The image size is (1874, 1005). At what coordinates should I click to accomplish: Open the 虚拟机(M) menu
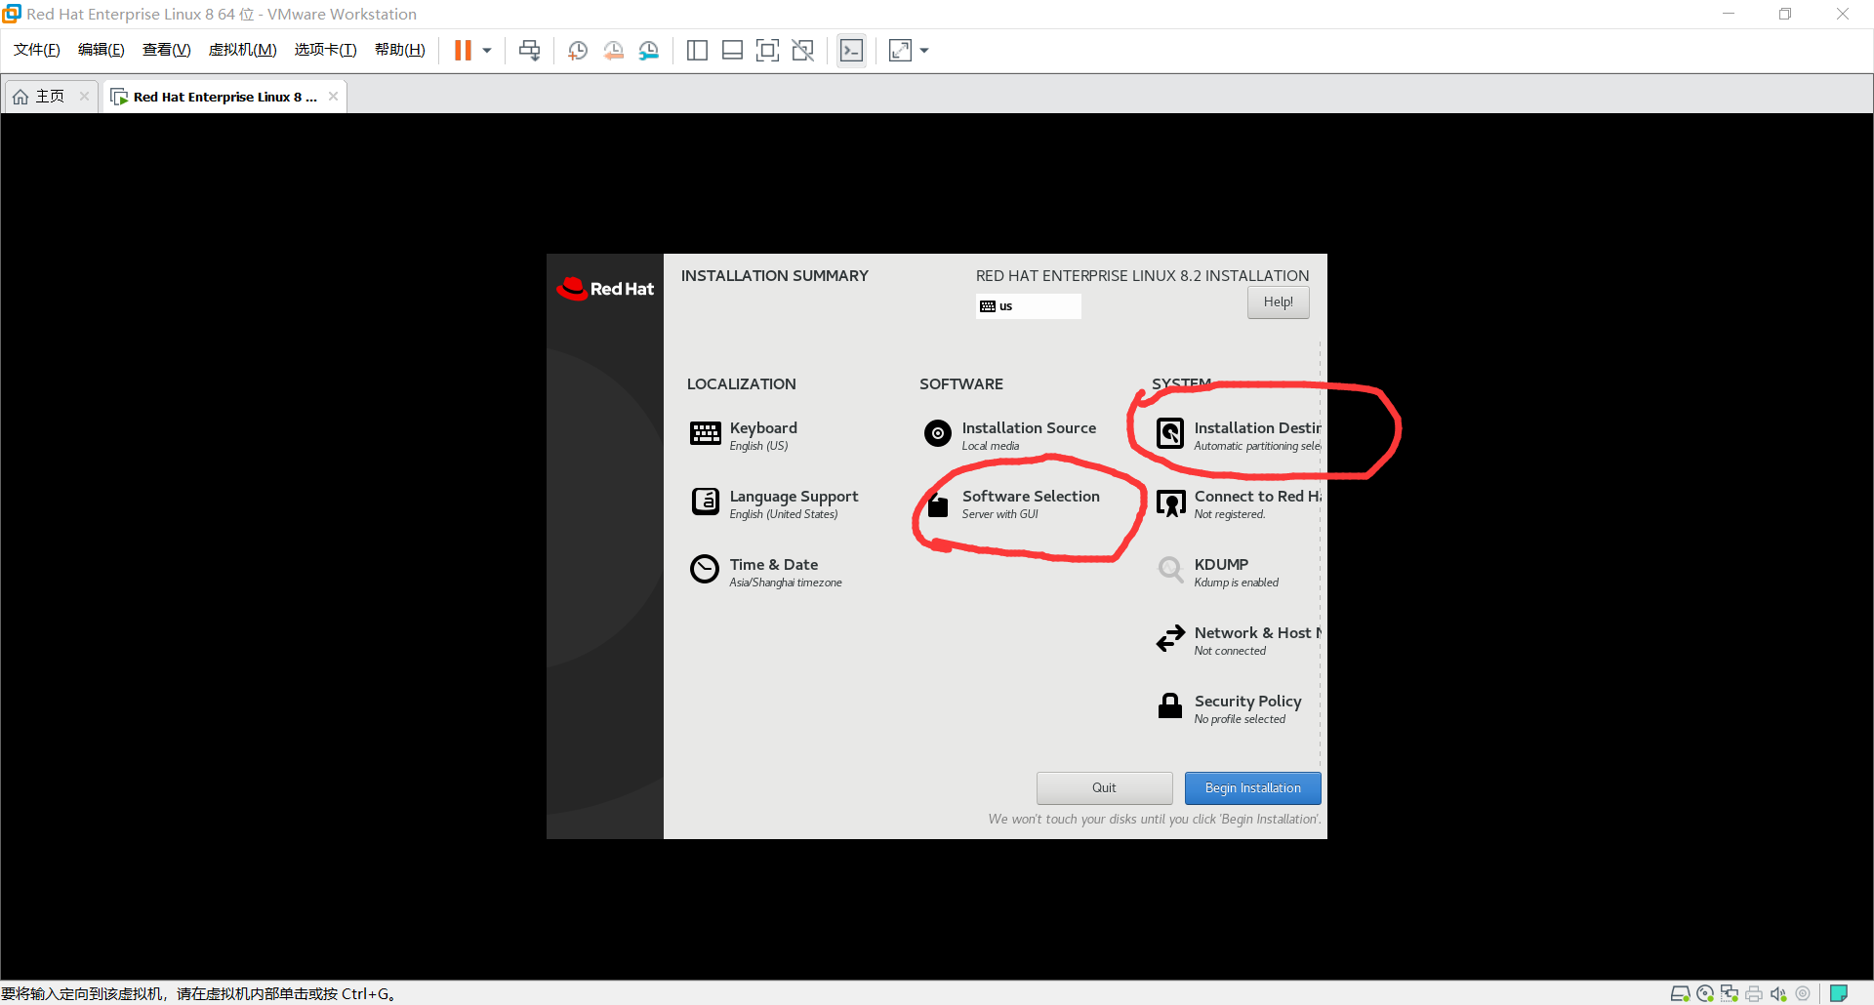[x=243, y=50]
